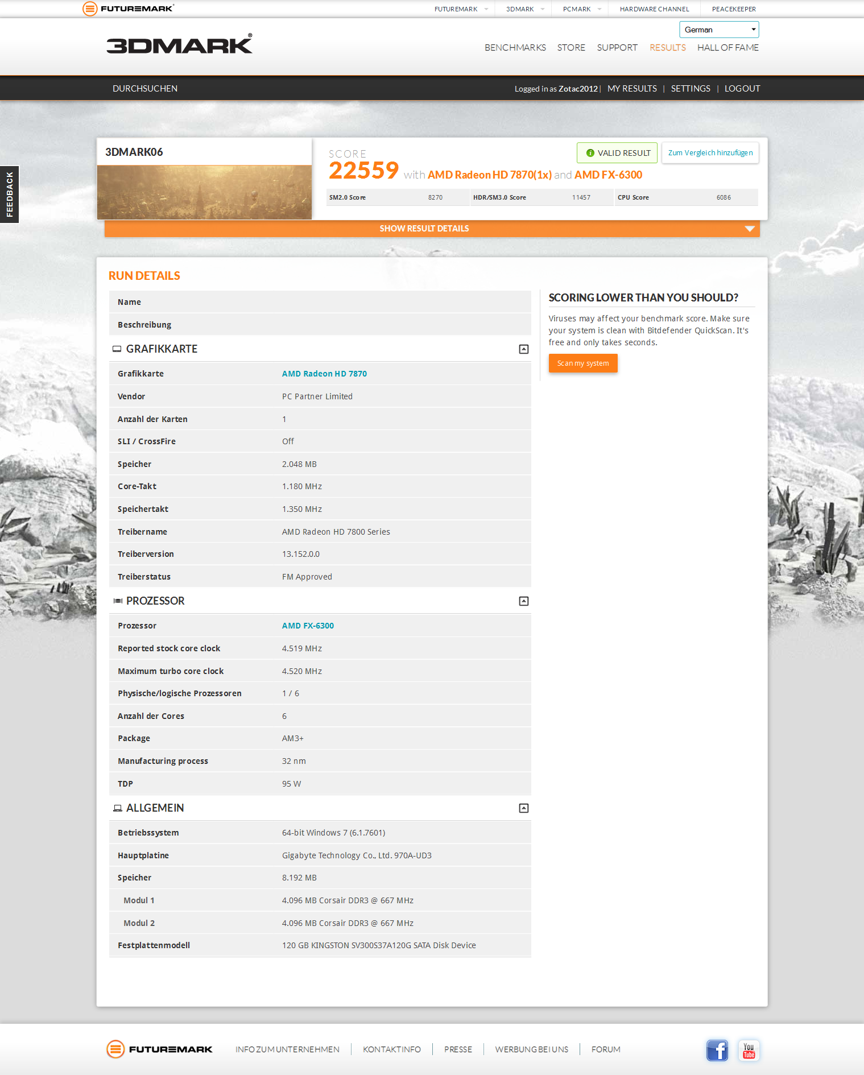864x1075 pixels.
Task: Go to Benchmarks page
Action: tap(515, 48)
